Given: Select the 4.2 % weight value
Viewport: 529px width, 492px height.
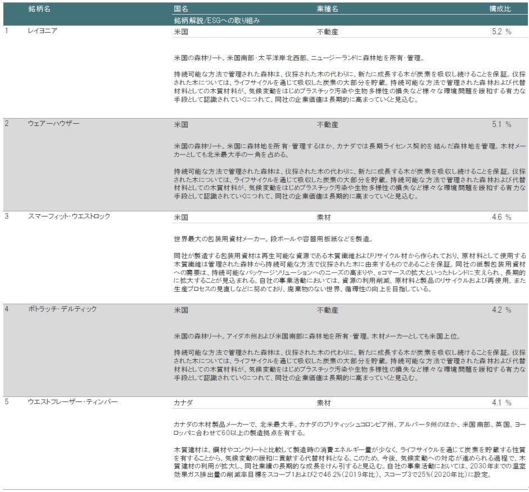Looking at the screenshot, I should (x=501, y=310).
